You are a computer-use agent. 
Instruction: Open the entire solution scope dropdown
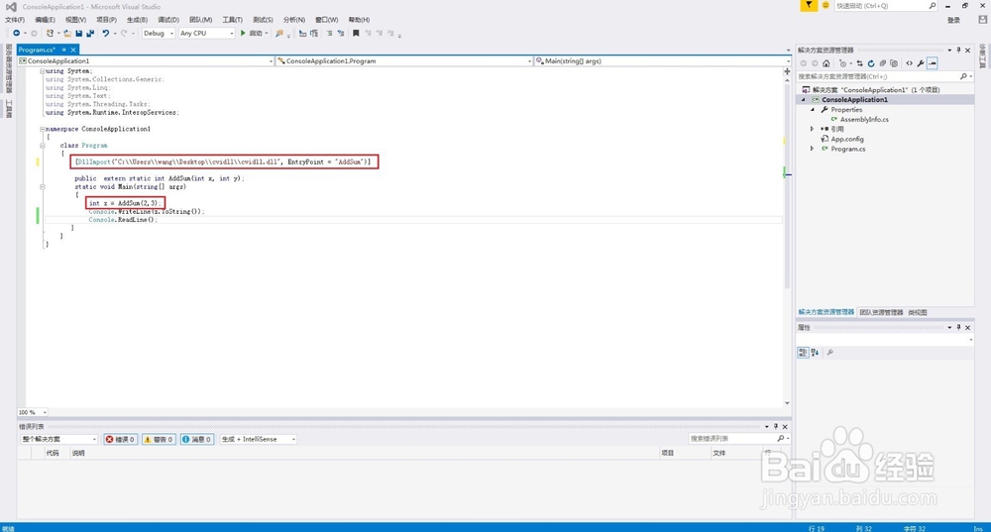pos(59,439)
